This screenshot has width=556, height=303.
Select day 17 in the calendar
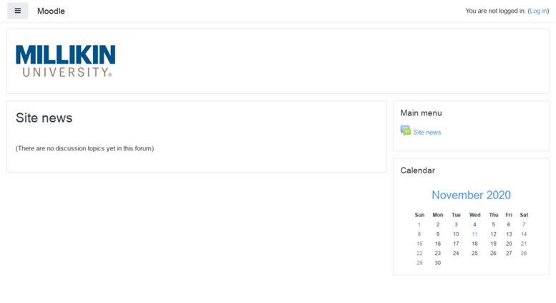(456, 244)
